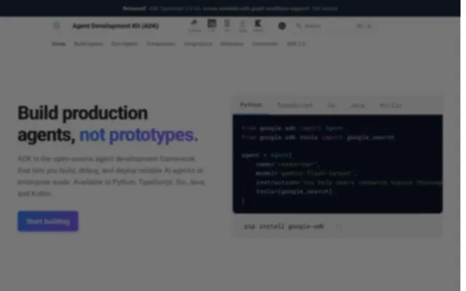Open the Go language icon in header

[227, 25]
